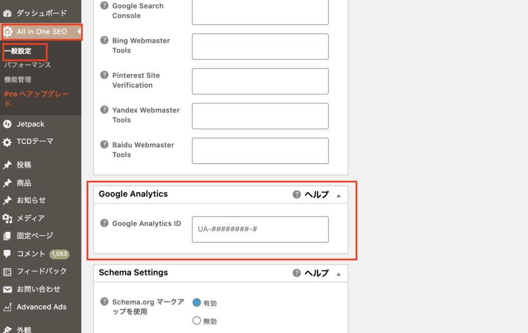Click the TCDテーマ gear icon
528x333 pixels.
[7, 142]
